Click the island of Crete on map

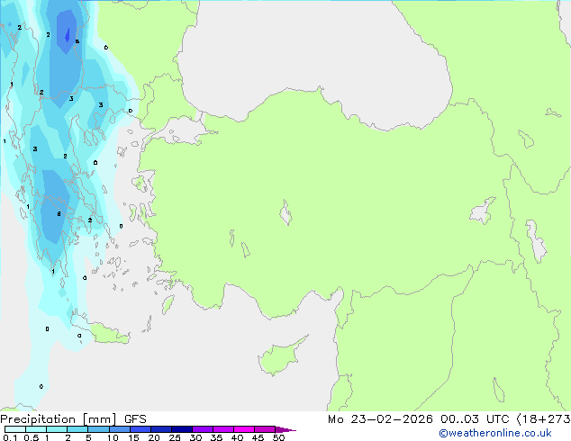[x=105, y=333]
